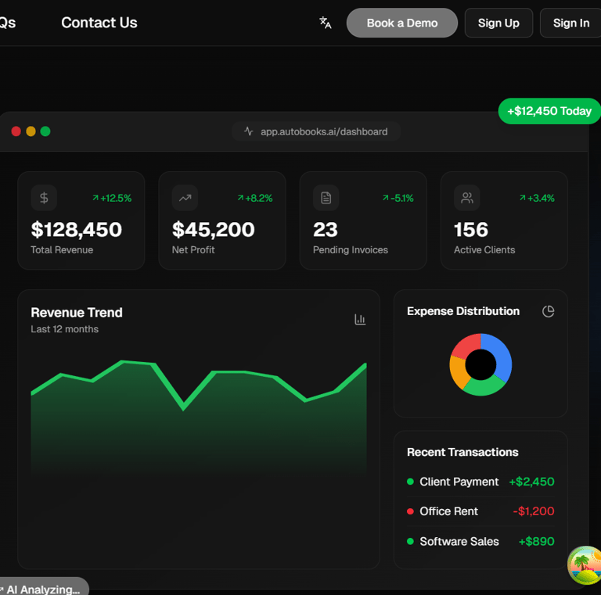Click the activity pulse icon in the address bar
Screen dimensions: 601x595
248,131
